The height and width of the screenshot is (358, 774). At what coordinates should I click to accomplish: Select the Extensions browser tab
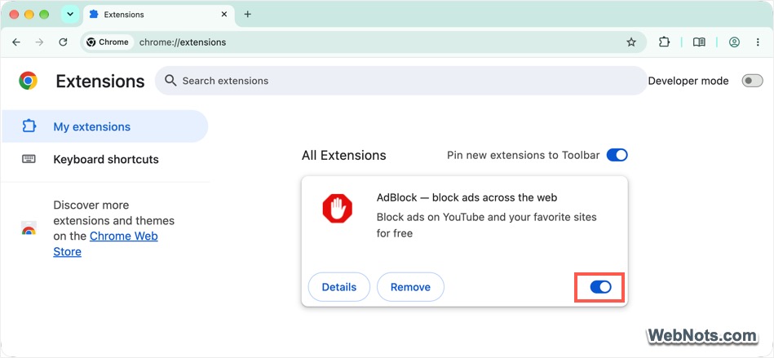click(x=158, y=15)
